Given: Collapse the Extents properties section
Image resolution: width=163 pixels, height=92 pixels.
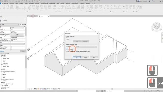Looking at the screenshot, I should coord(24,44).
